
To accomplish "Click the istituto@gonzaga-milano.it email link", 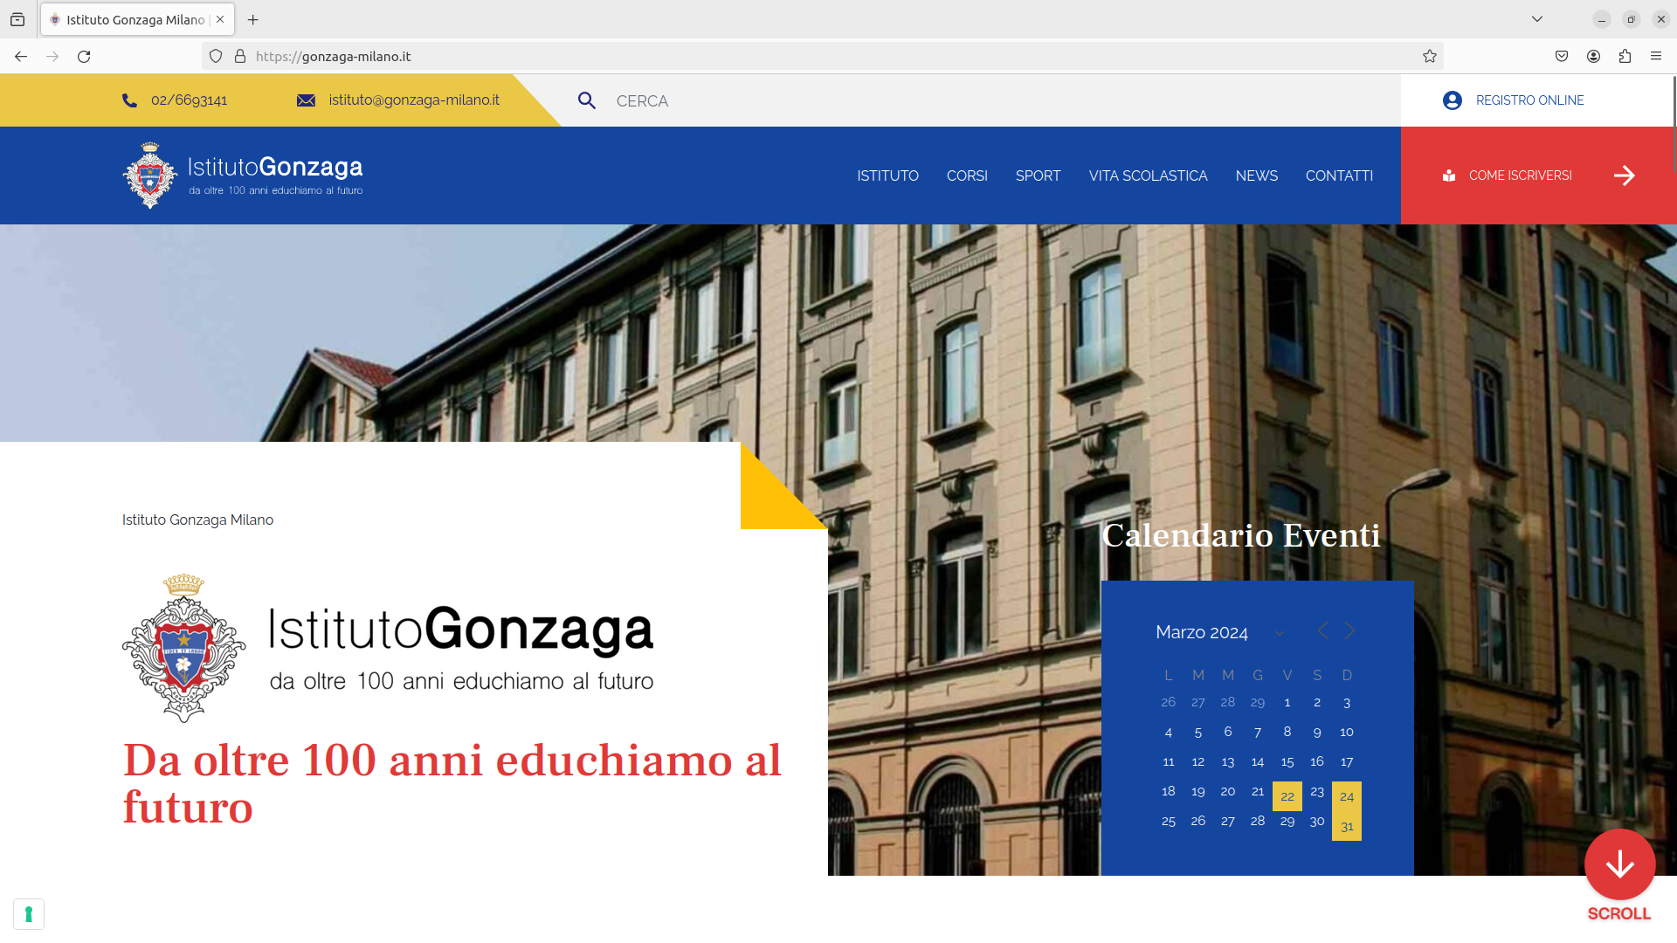I will pos(414,100).
